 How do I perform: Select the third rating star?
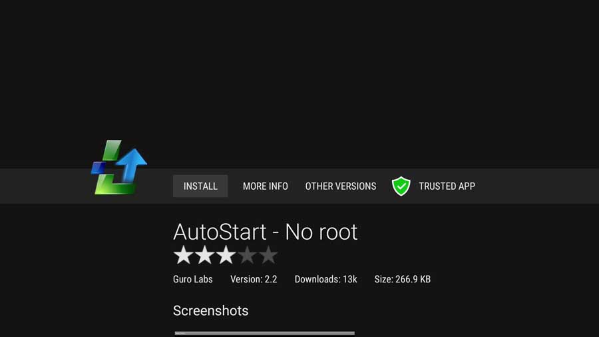point(226,255)
